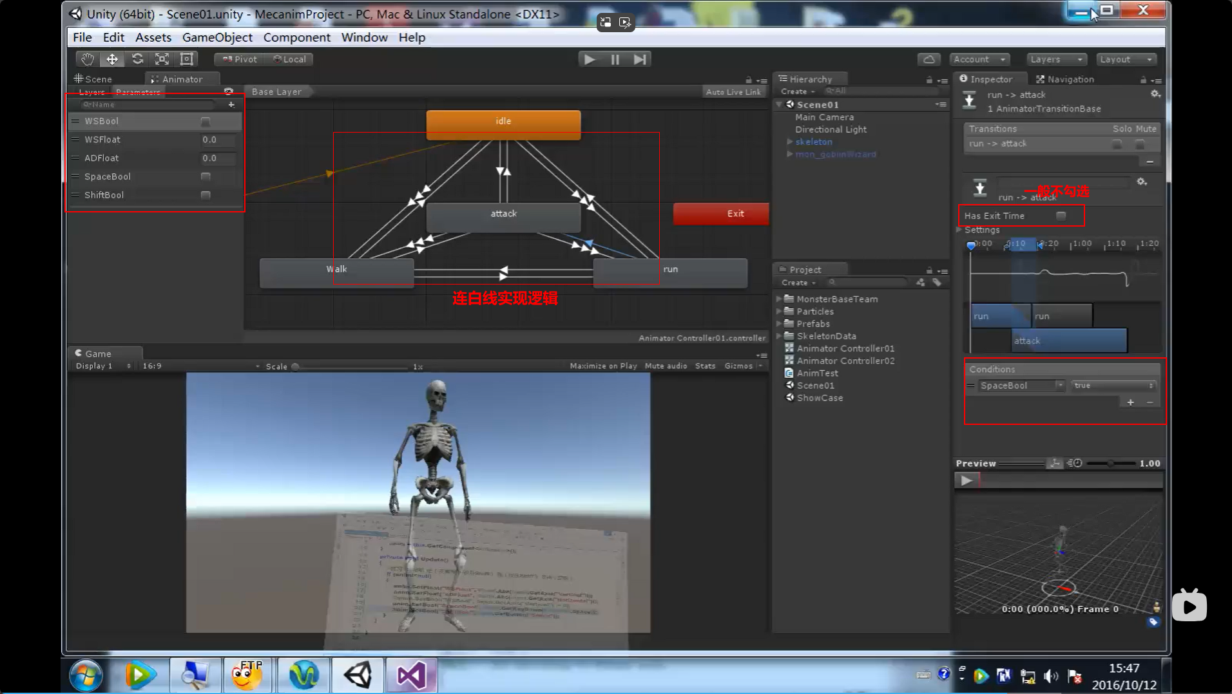This screenshot has height=694, width=1232.
Task: Switch to the Navigation tab
Action: [x=1065, y=79]
